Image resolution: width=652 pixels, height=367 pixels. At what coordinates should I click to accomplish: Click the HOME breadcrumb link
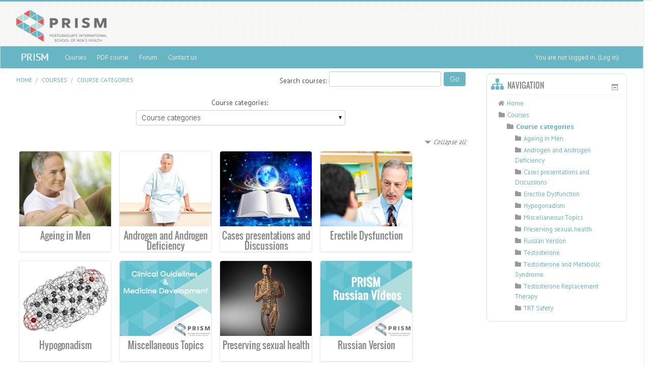[24, 80]
